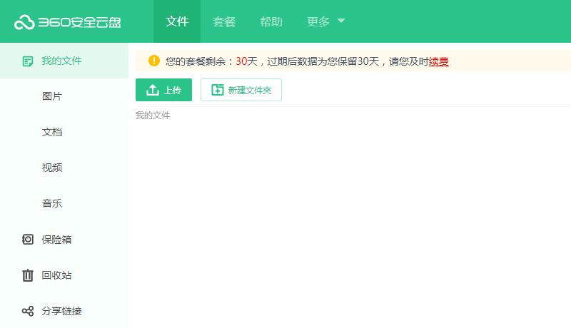
Task: Expand the 更多 dropdown menu
Action: (x=325, y=21)
